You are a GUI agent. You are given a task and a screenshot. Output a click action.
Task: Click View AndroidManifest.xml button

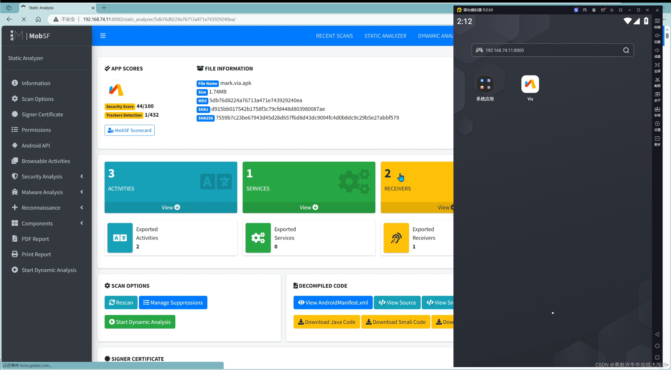[333, 302]
